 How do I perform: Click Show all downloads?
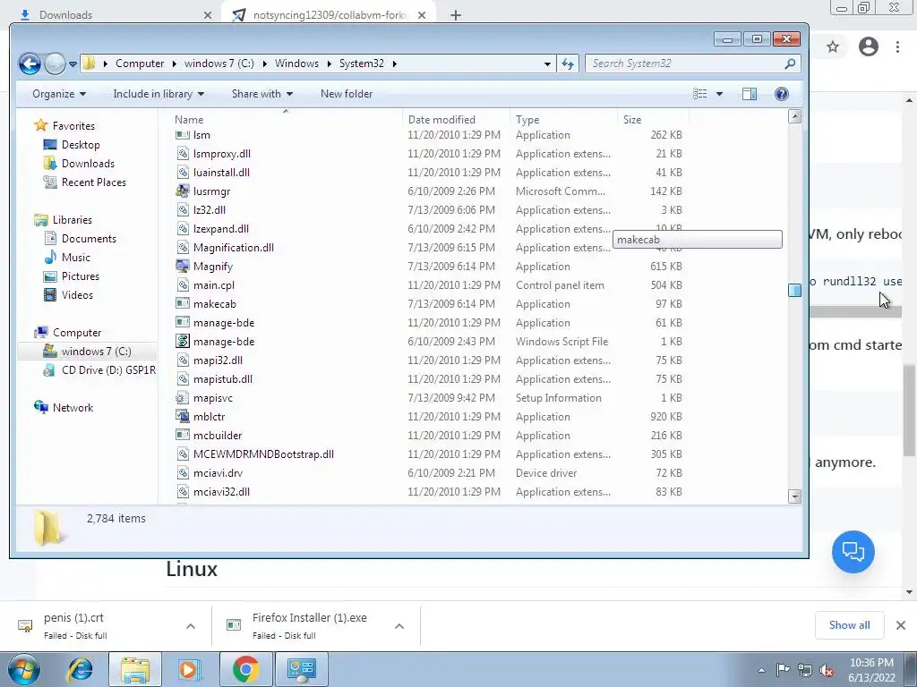click(x=849, y=625)
